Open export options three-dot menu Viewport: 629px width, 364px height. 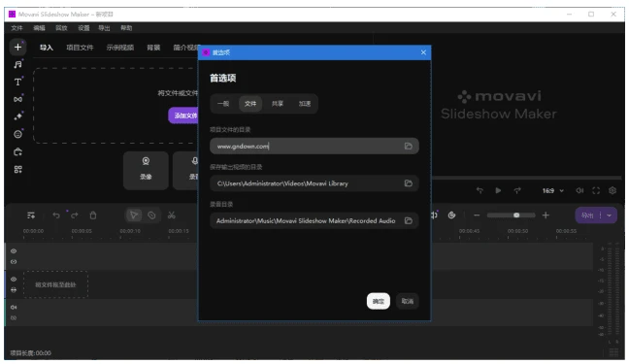click(601, 215)
